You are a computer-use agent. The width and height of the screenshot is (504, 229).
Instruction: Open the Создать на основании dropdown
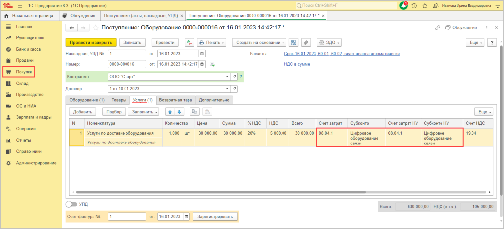[259, 43]
